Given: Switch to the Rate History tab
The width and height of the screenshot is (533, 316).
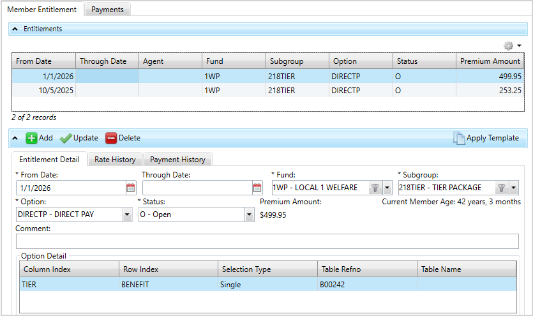Looking at the screenshot, I should point(115,160).
